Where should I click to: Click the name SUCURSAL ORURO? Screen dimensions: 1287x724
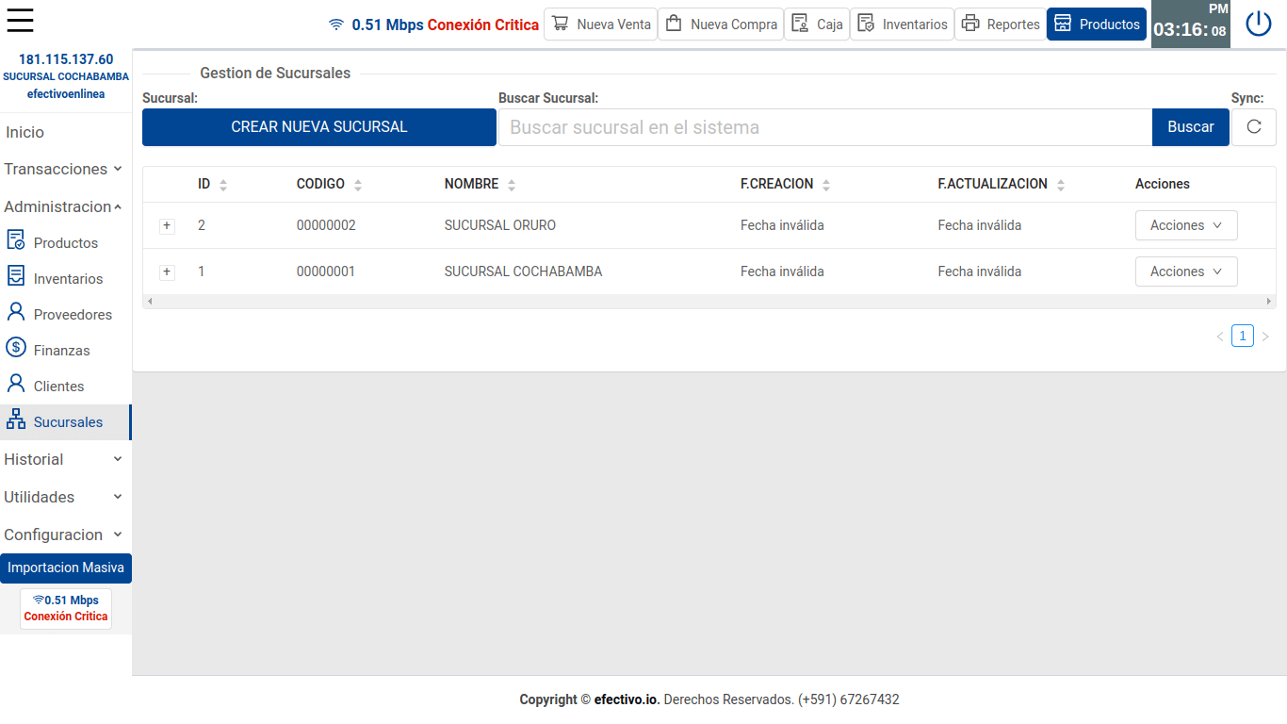tap(500, 225)
